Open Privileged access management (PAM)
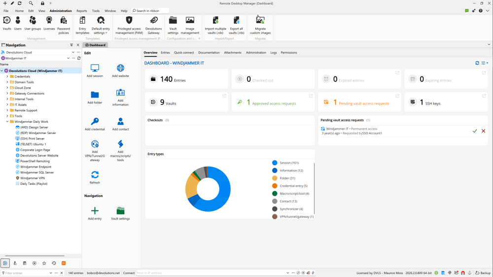This screenshot has width=493, height=277. tap(129, 25)
